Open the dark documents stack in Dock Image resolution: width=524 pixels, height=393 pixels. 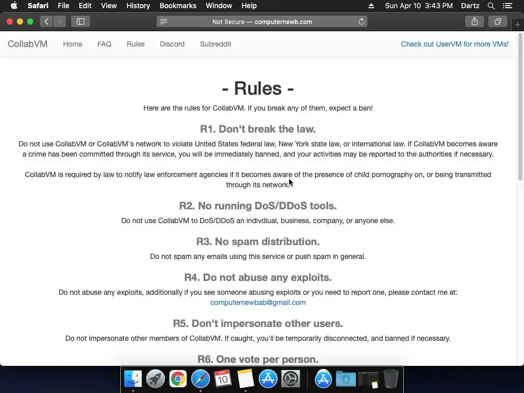[x=368, y=380]
